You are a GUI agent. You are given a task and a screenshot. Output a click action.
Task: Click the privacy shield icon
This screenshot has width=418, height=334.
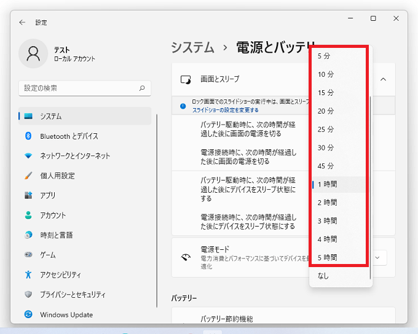[28, 294]
